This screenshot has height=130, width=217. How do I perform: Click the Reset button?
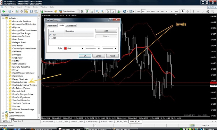112,56
